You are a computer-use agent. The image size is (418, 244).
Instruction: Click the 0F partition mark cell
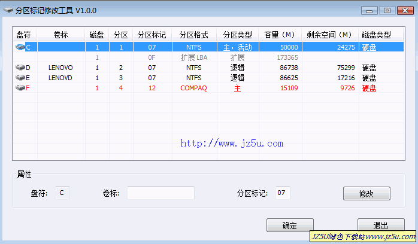(152, 57)
